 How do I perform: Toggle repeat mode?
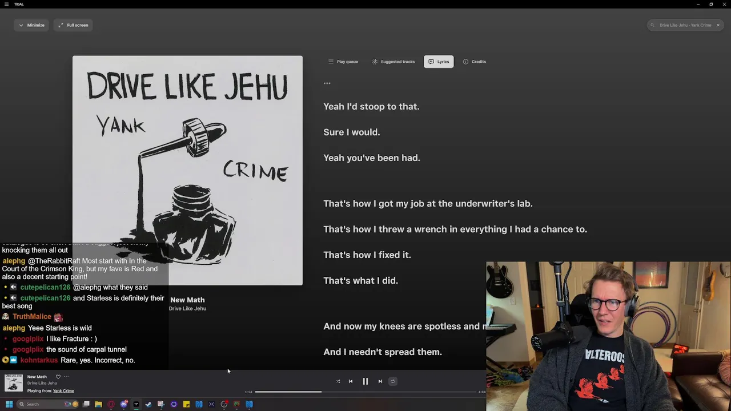[393, 381]
